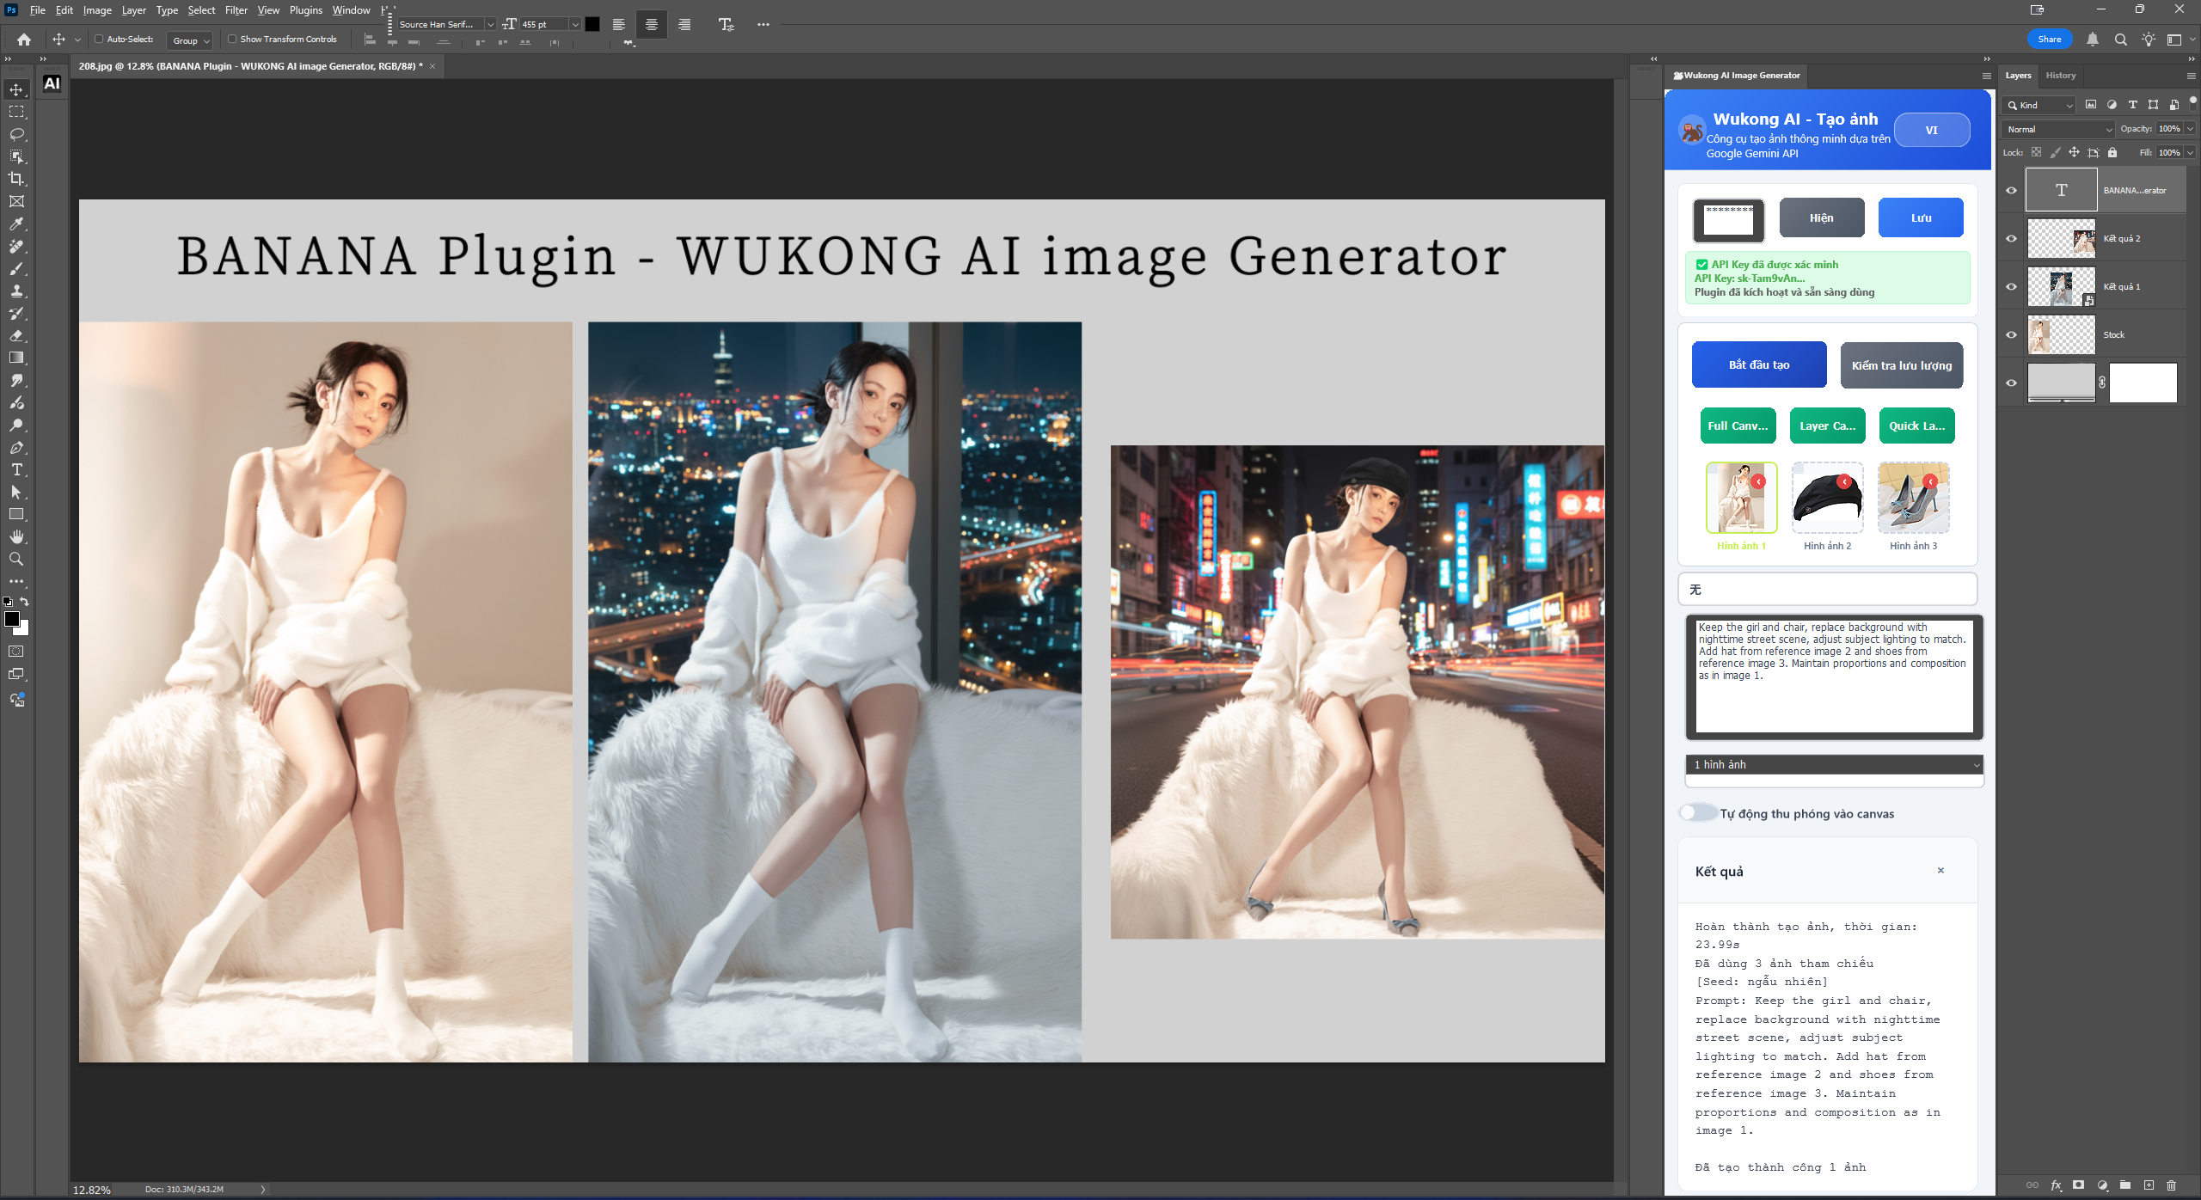Viewport: 2201px width, 1200px height.
Task: Click the Create new layer icon
Action: tap(2149, 1185)
